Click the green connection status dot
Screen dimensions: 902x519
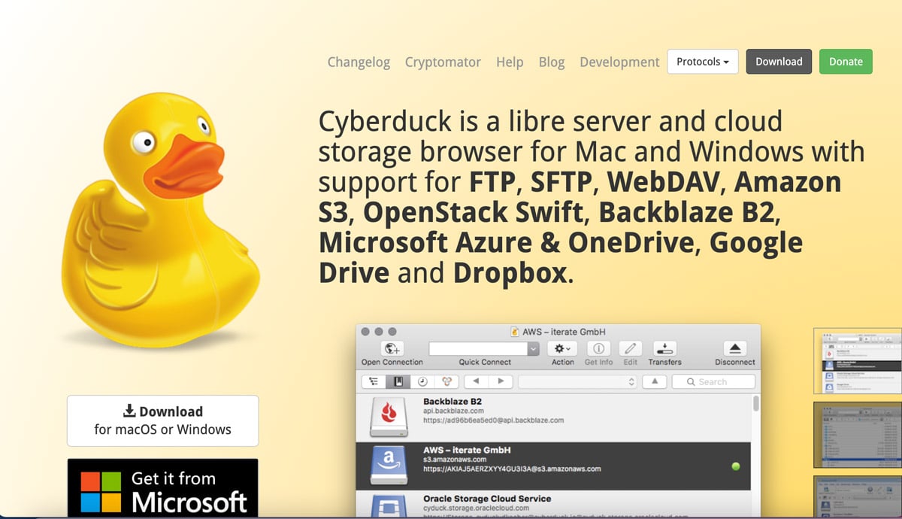point(736,466)
